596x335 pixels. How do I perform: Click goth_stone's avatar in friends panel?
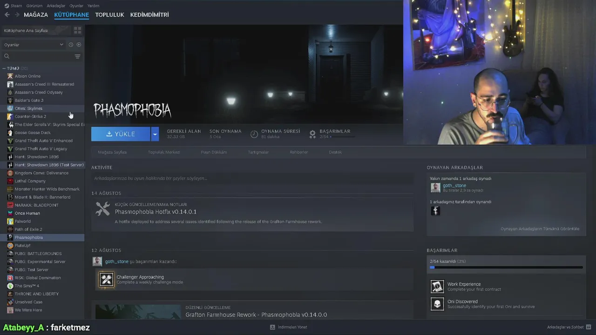tap(435, 188)
